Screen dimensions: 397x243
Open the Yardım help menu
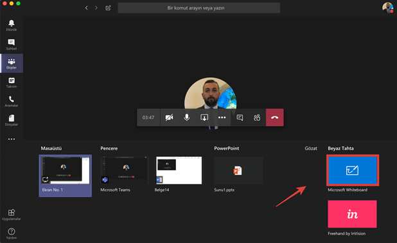coord(12,233)
